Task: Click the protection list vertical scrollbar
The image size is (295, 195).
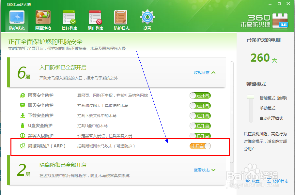Action: [x=232, y=112]
